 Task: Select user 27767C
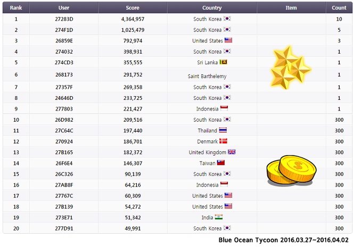pyautogui.click(x=64, y=195)
